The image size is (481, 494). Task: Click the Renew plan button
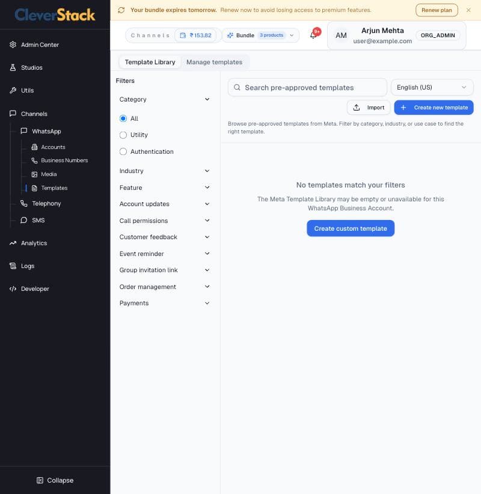(437, 10)
